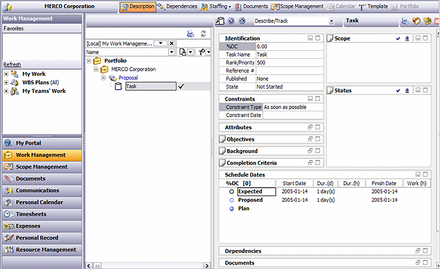Screen dimensions: 440x269
Task: Close the My Work Management view with X
Action: [x=172, y=43]
